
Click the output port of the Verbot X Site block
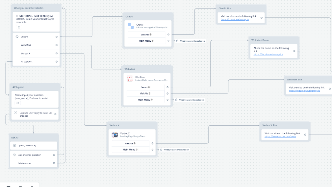click(305, 135)
